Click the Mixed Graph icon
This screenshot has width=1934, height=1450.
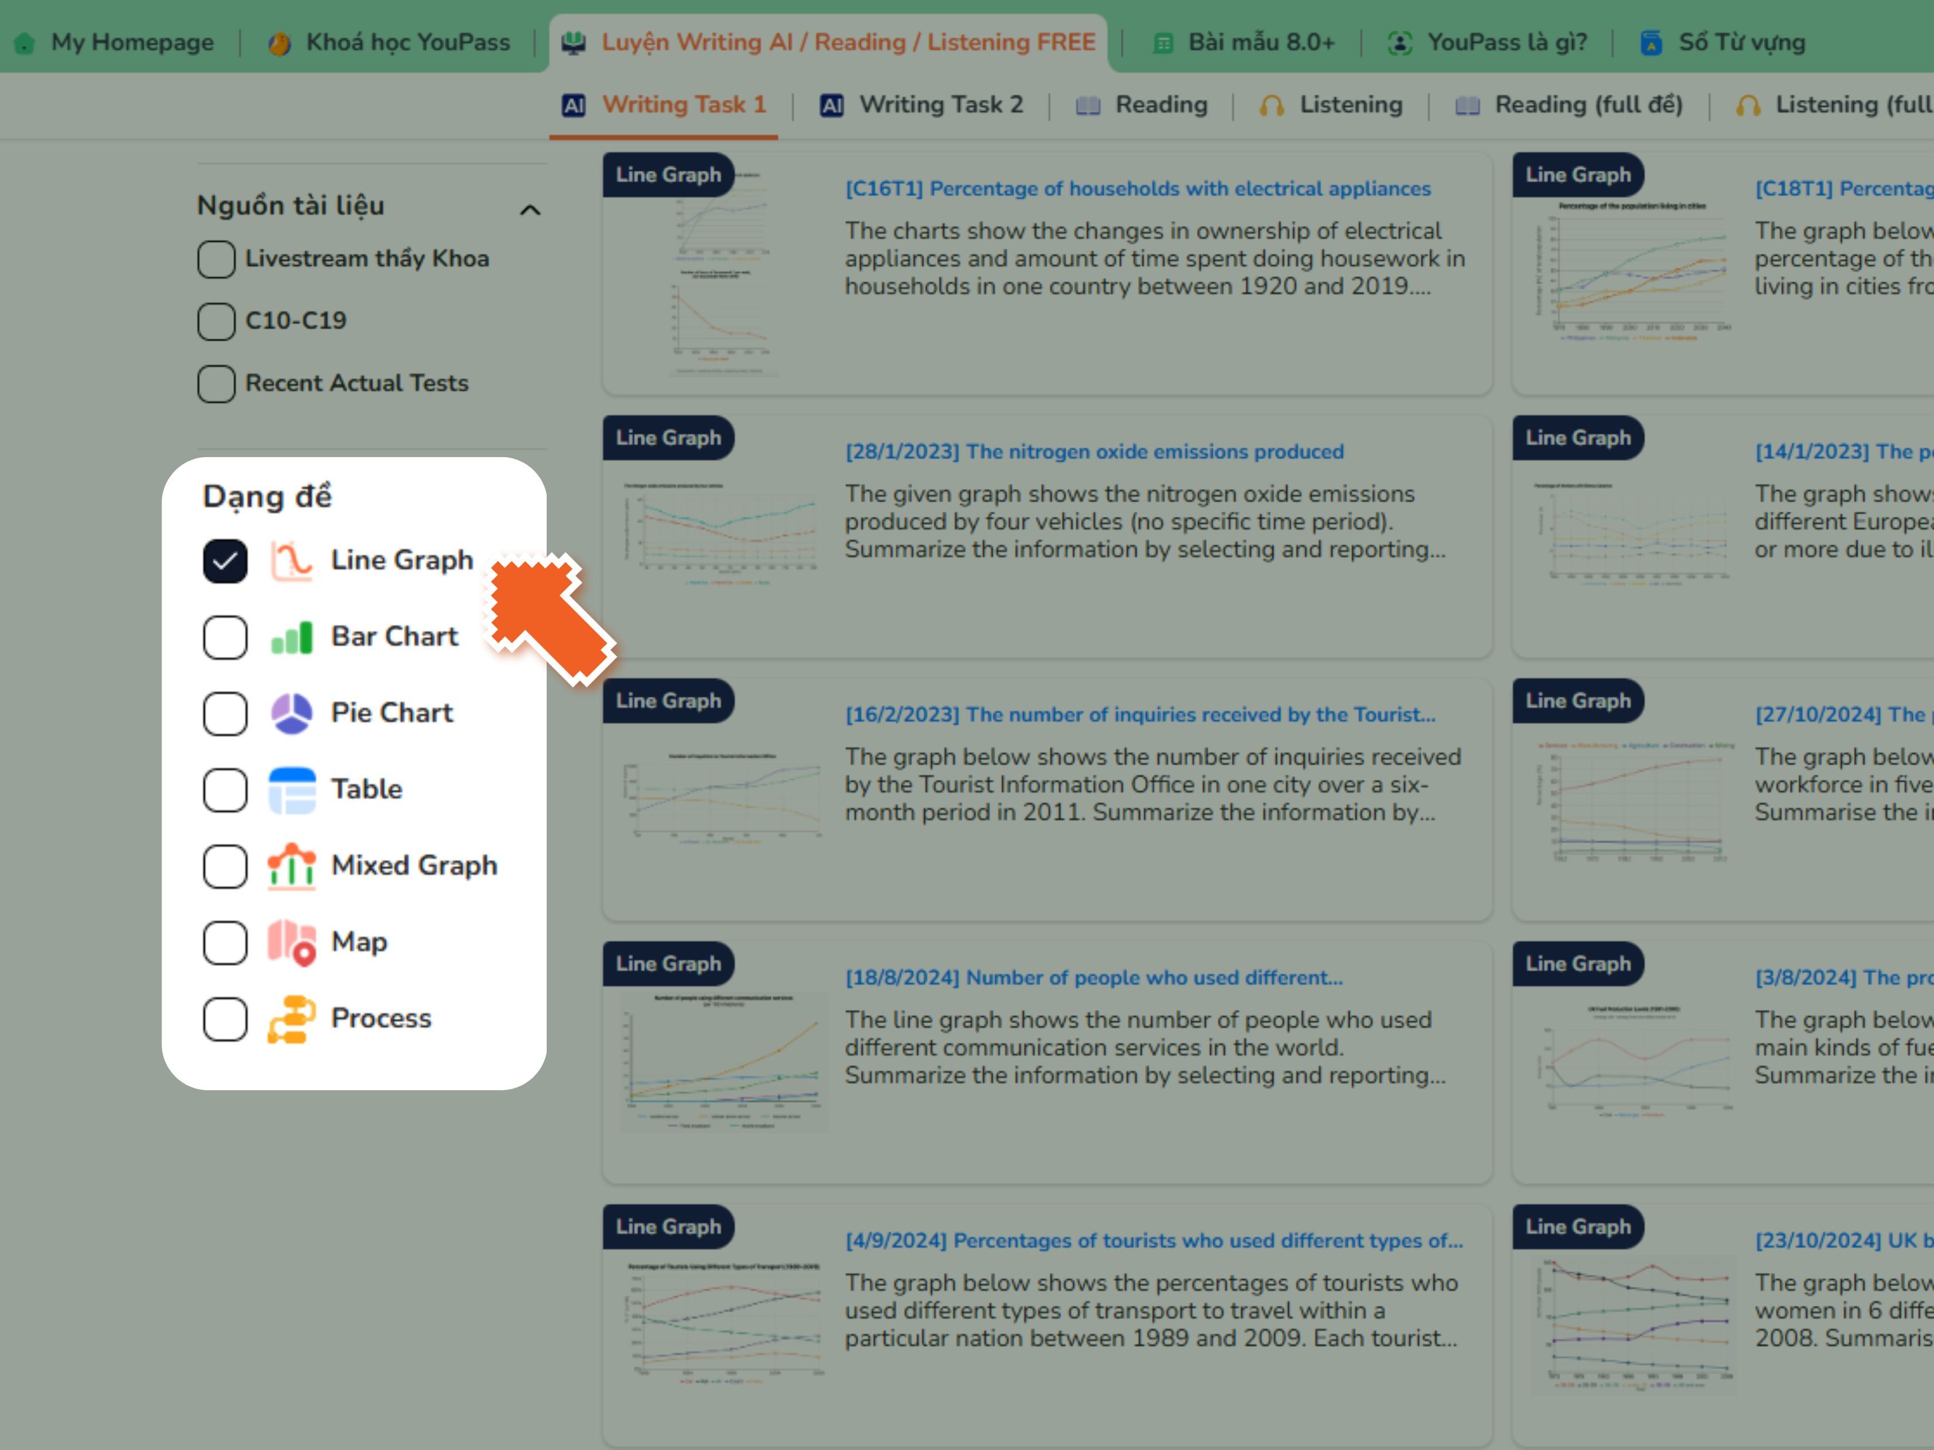[x=291, y=866]
